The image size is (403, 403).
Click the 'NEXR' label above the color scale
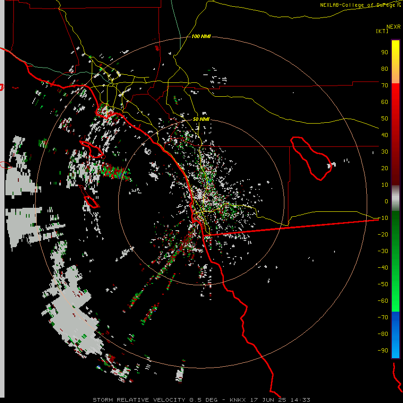394,27
